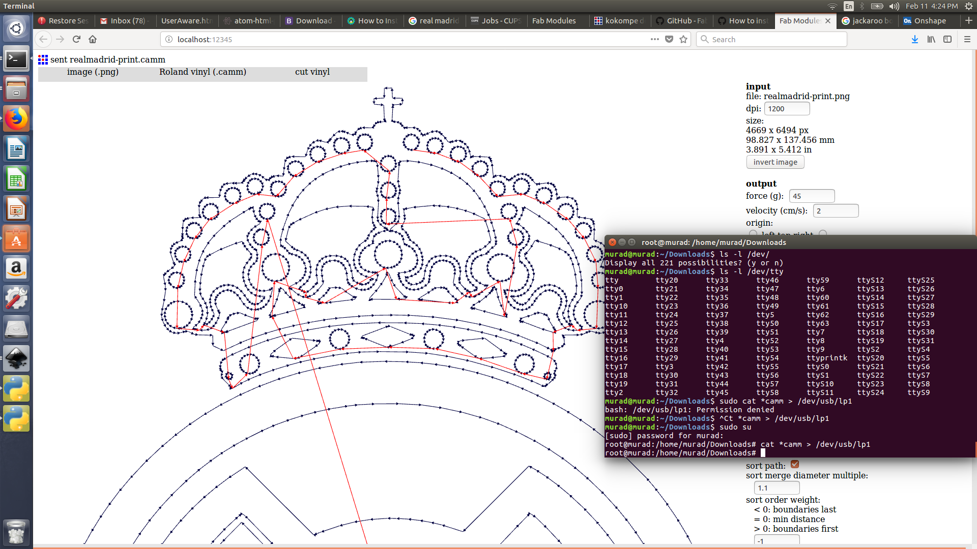Open Amazon launcher icon

tap(16, 269)
